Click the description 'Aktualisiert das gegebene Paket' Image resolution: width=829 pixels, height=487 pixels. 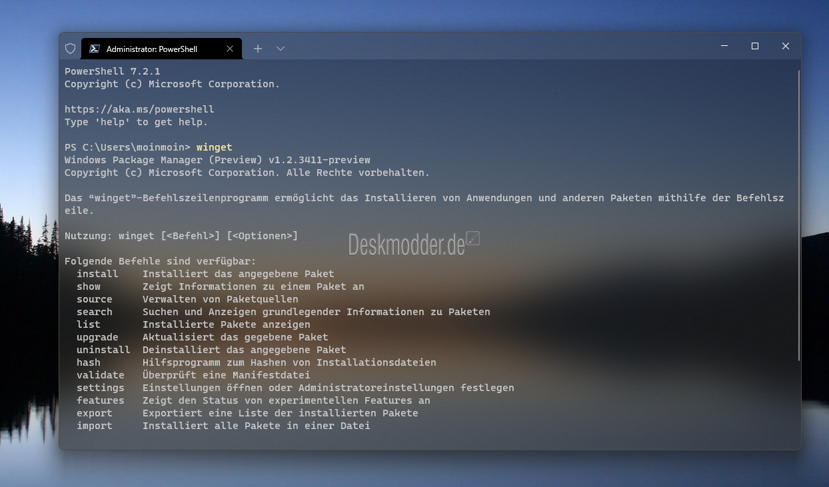tap(235, 337)
